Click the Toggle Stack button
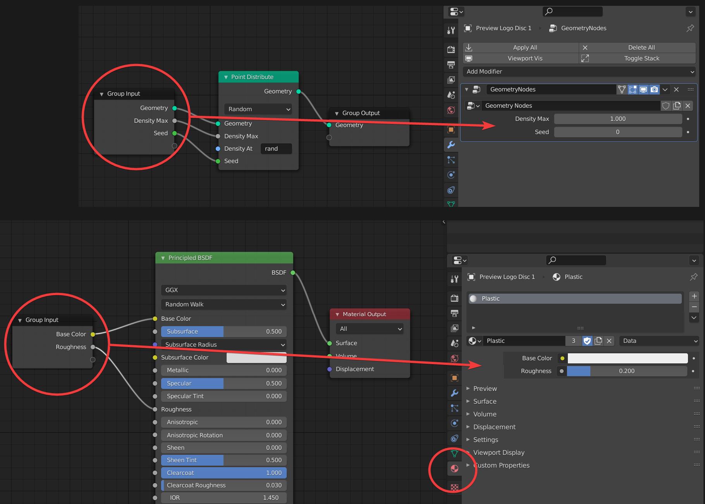This screenshot has height=504, width=705. pos(638,58)
